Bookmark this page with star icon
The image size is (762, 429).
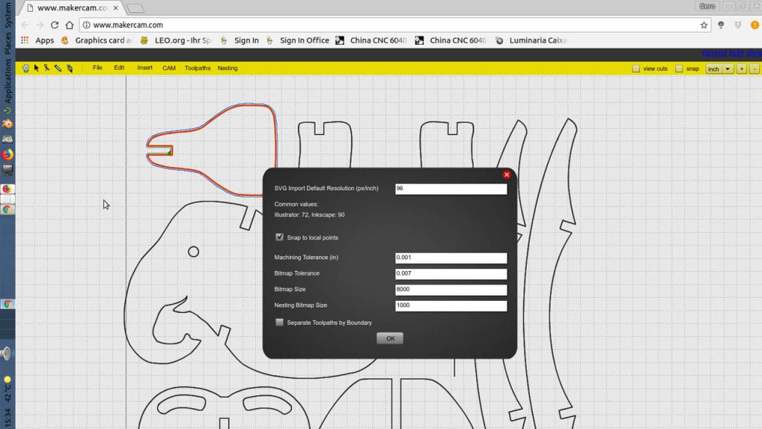point(704,25)
